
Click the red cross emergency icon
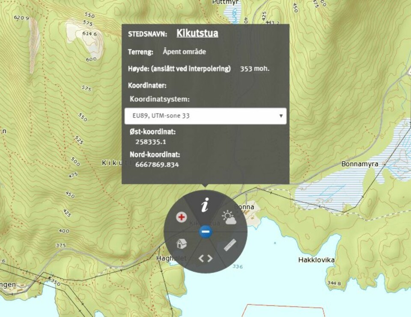coord(182,217)
